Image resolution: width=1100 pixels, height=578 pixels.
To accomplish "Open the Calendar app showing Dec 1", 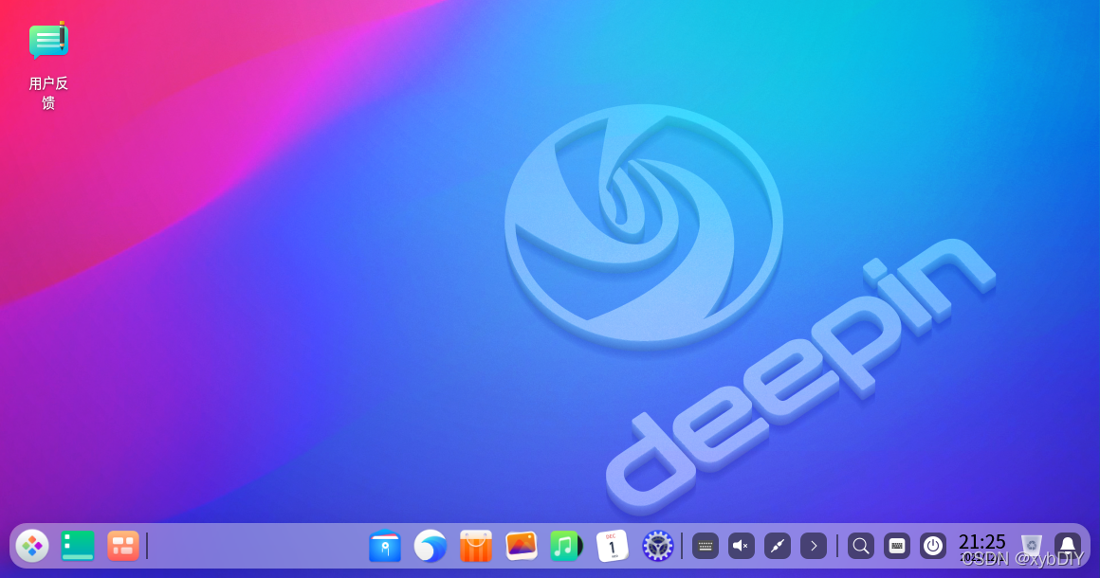I will coord(612,546).
